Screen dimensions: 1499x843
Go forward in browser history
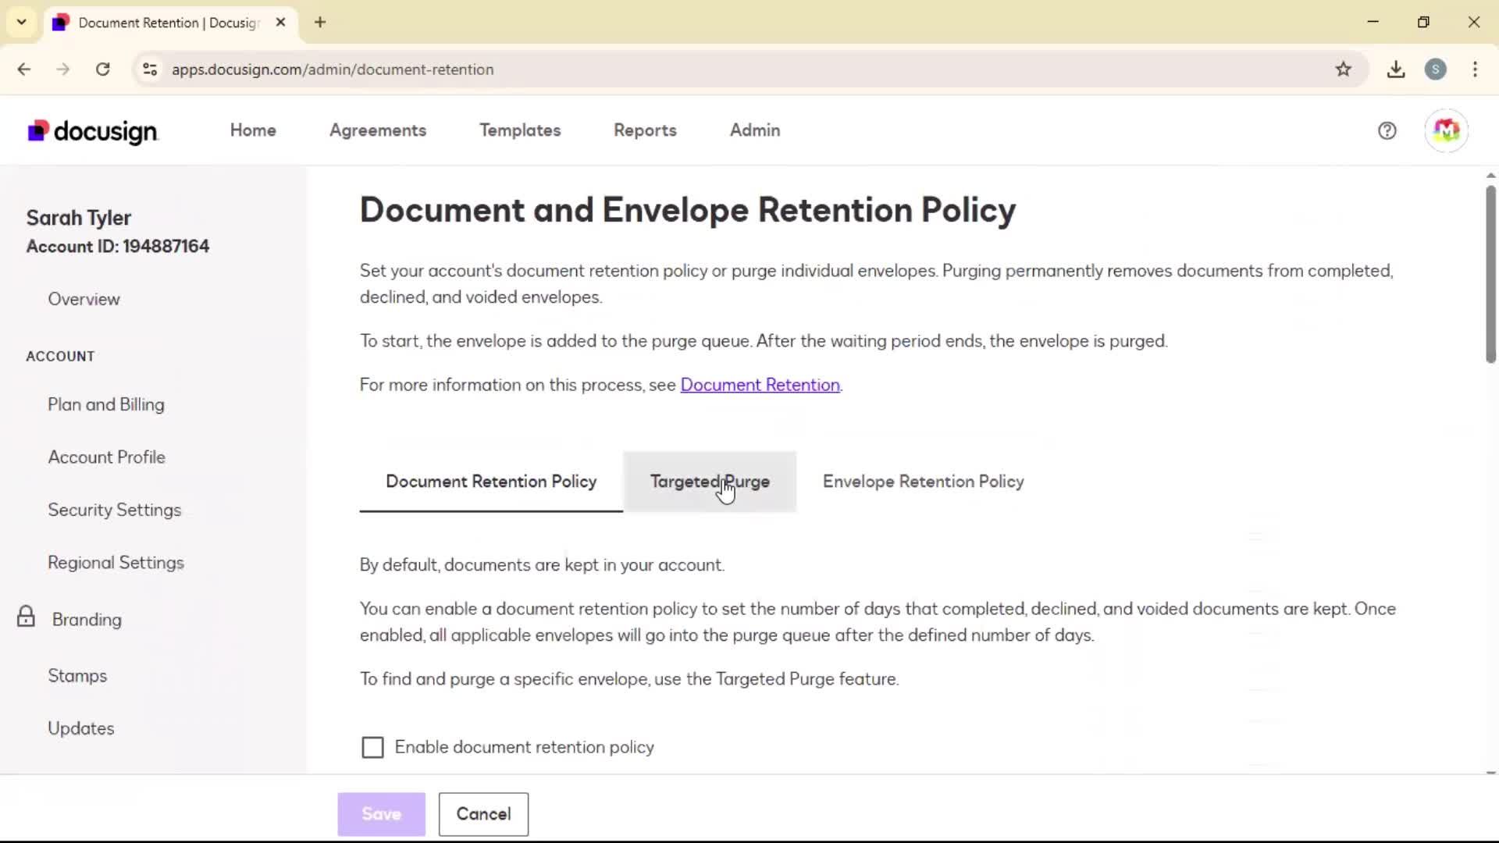[x=63, y=69]
